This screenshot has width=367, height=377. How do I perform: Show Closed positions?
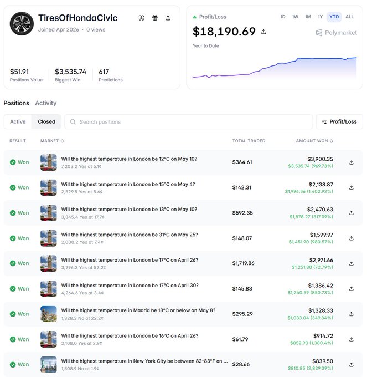(x=46, y=121)
